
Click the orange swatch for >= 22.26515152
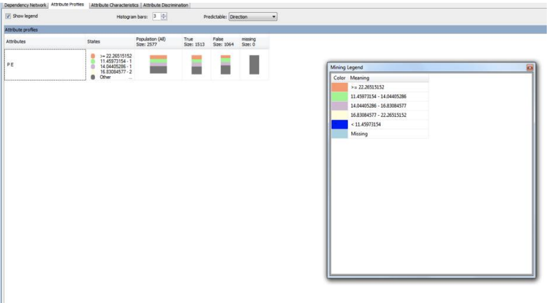(x=339, y=87)
